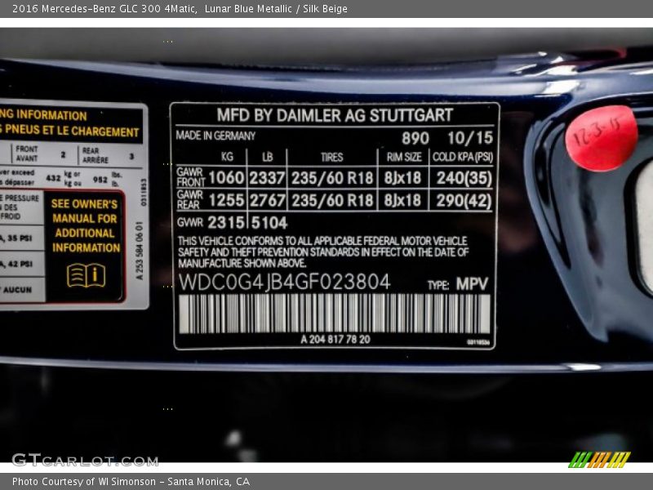Click the MFD BY DAIMLER AG STUTTGART heading
This screenshot has height=490, width=653.
[x=335, y=115]
